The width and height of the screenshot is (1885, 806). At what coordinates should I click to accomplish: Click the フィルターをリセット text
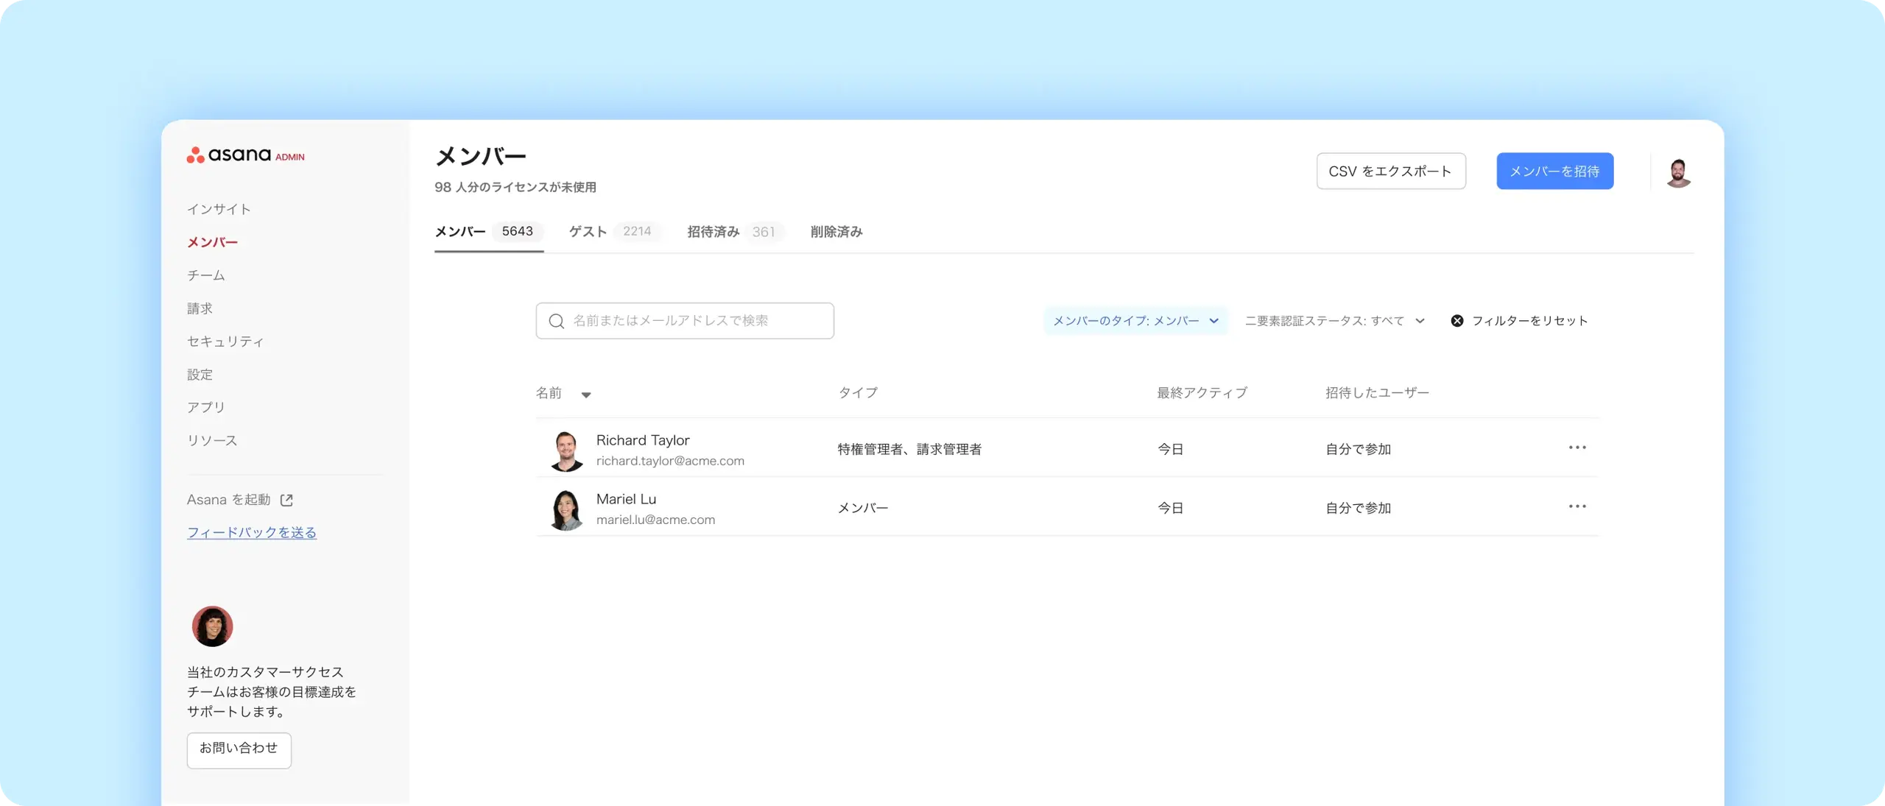click(1529, 321)
